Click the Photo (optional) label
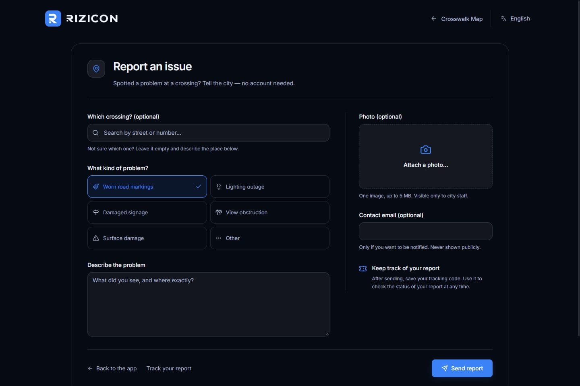This screenshot has height=386, width=580. (x=380, y=117)
